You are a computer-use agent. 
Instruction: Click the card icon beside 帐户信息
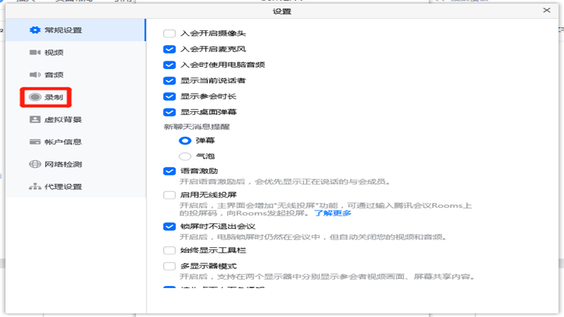[x=35, y=142]
